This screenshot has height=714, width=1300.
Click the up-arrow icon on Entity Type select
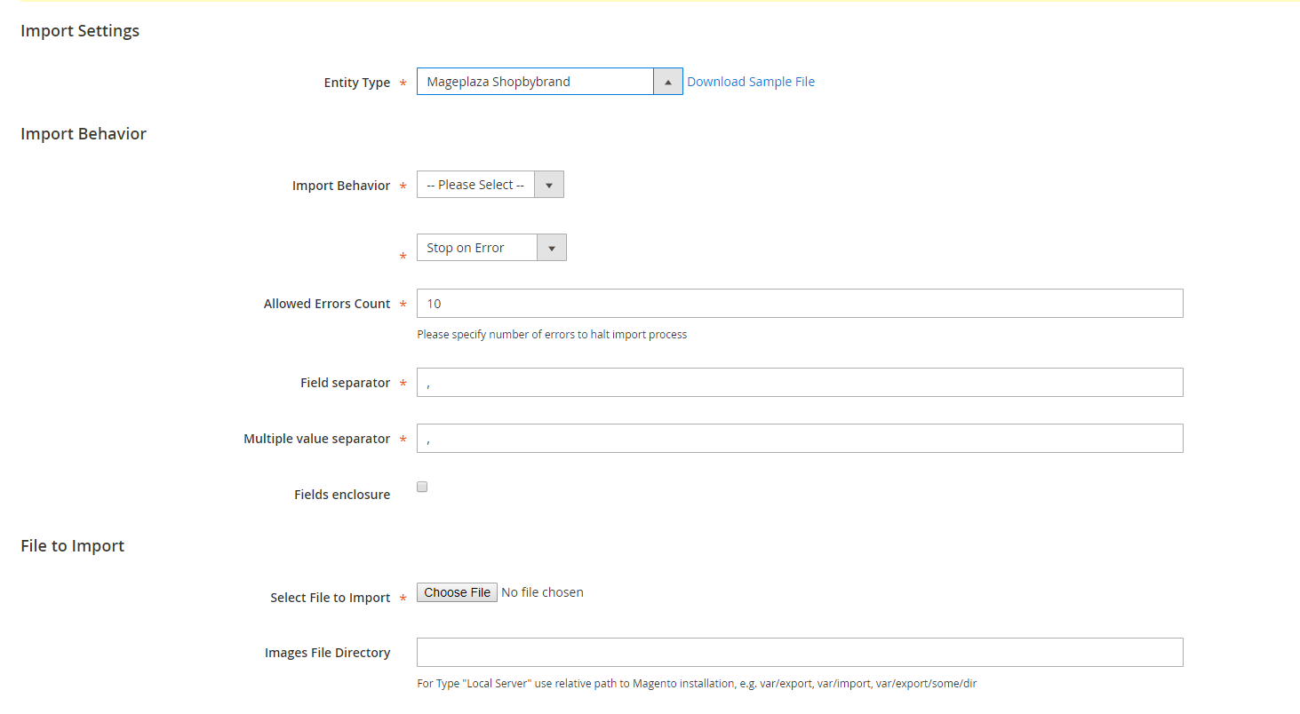click(x=668, y=82)
